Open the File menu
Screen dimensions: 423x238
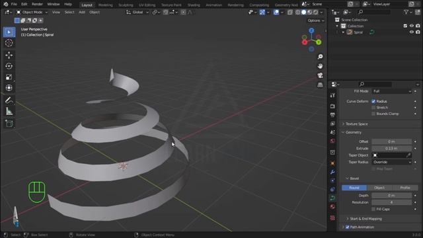[14, 5]
